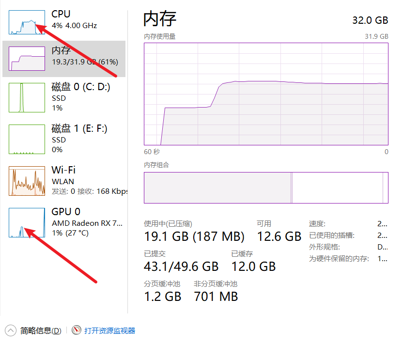The height and width of the screenshot is (345, 403).
Task: Select the Wi-Fi WLAN activity graph
Action: pyautogui.click(x=27, y=181)
